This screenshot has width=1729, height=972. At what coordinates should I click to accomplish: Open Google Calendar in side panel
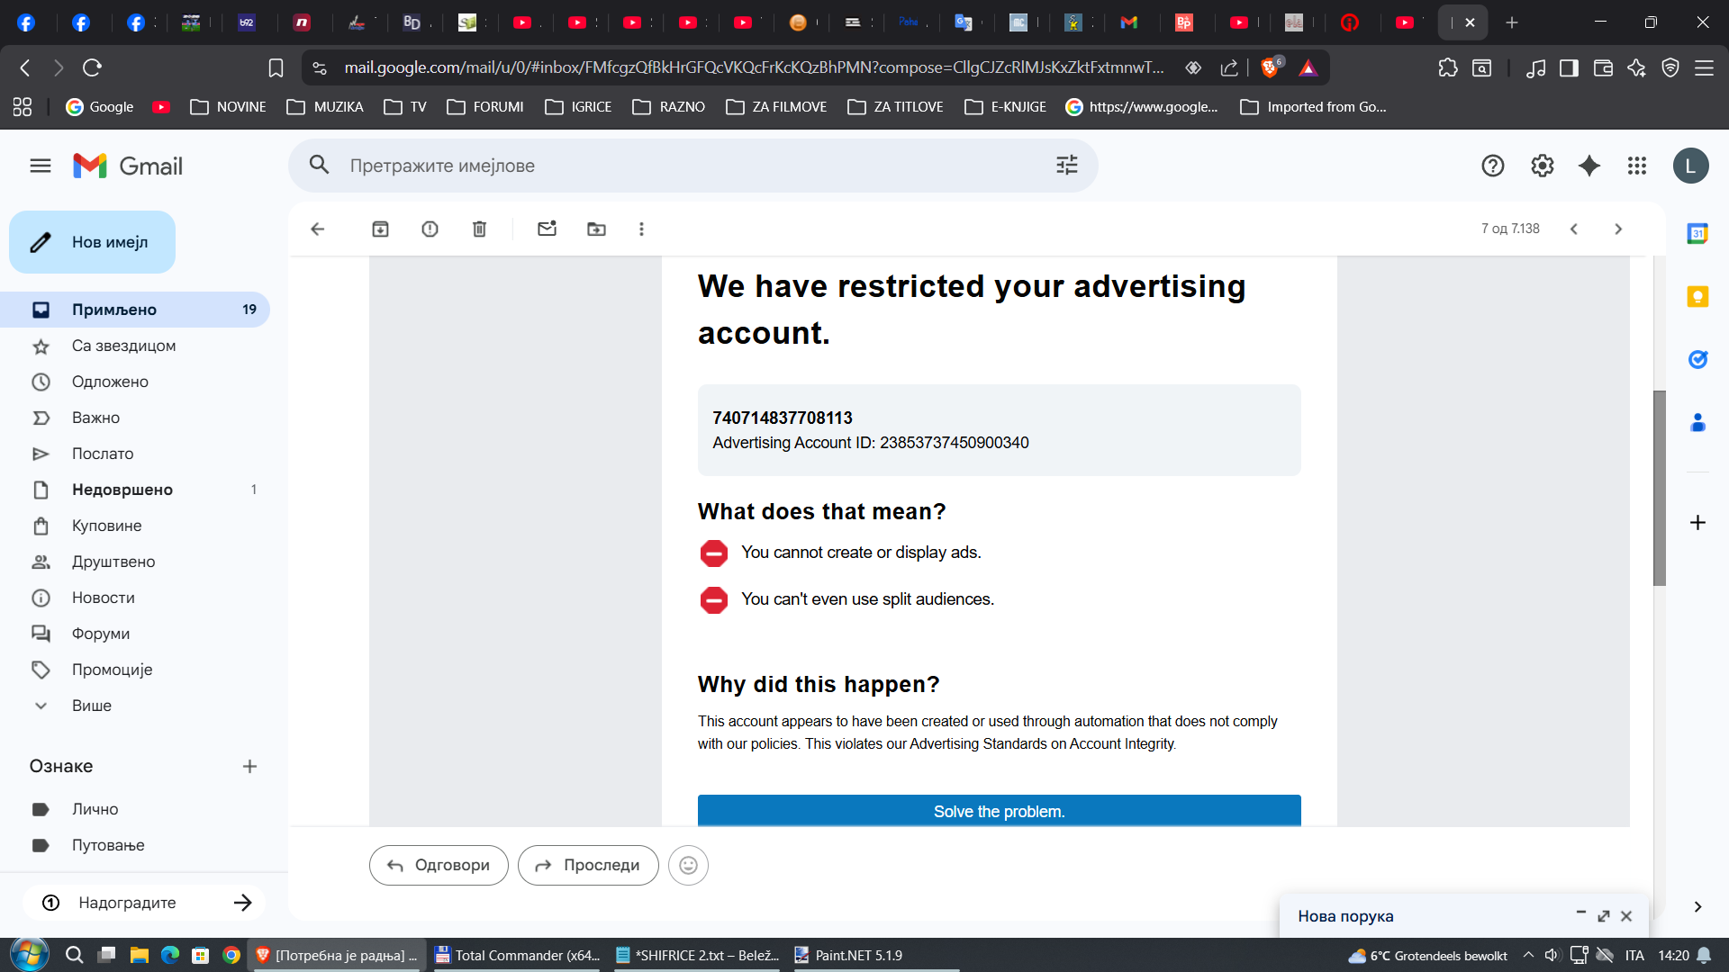point(1697,234)
